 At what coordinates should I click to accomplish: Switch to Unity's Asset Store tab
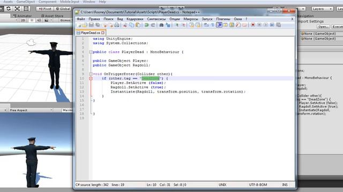coord(52,16)
